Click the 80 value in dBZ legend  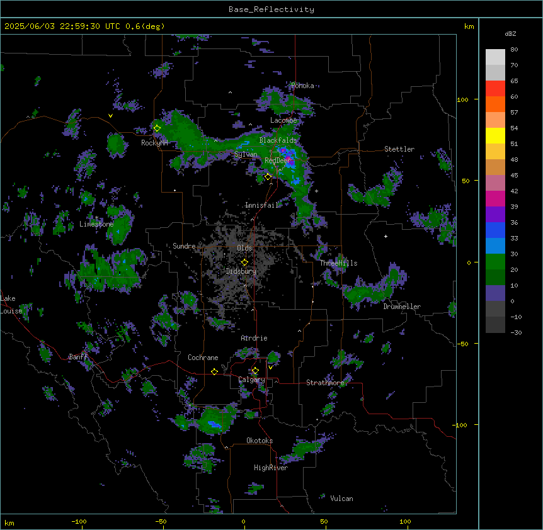tap(514, 50)
